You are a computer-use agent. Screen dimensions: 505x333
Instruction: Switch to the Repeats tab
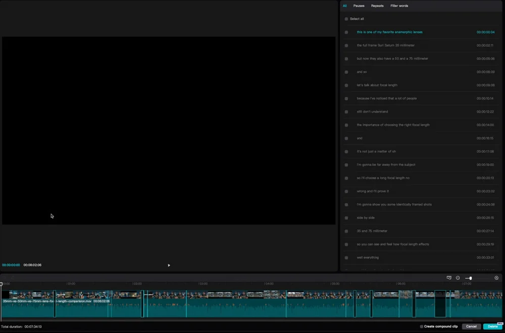377,6
